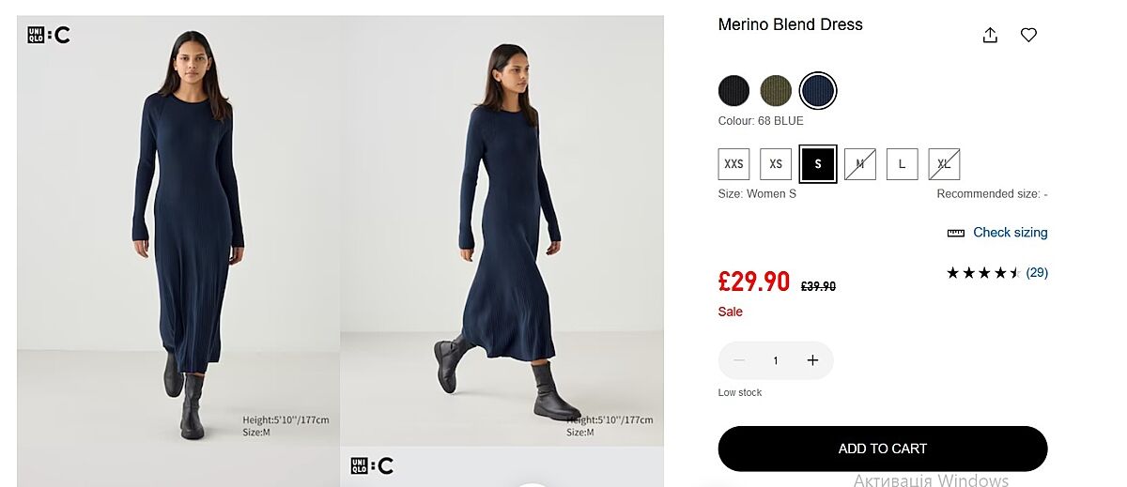The image size is (1127, 487).
Task: Select the olive green colour swatch
Action: click(776, 91)
